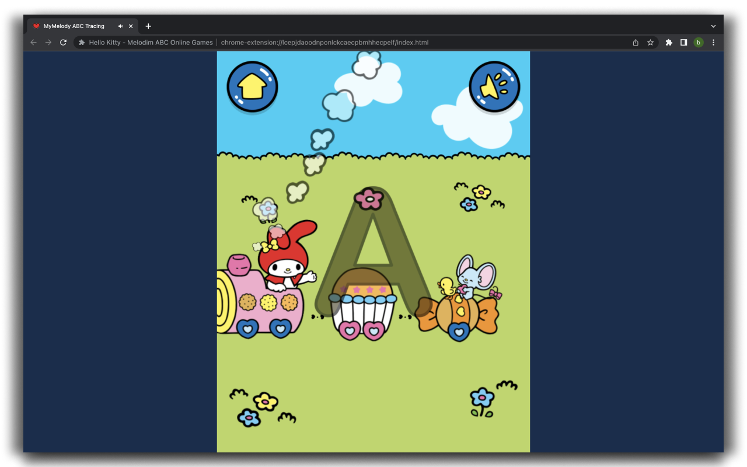Click the yellow home button in game
This screenshot has width=747, height=467.
[252, 86]
